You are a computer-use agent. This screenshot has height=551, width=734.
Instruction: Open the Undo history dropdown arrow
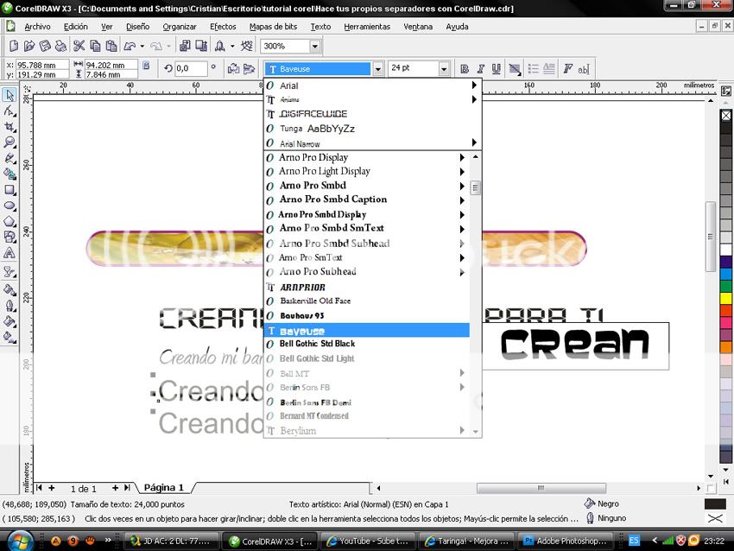click(142, 47)
